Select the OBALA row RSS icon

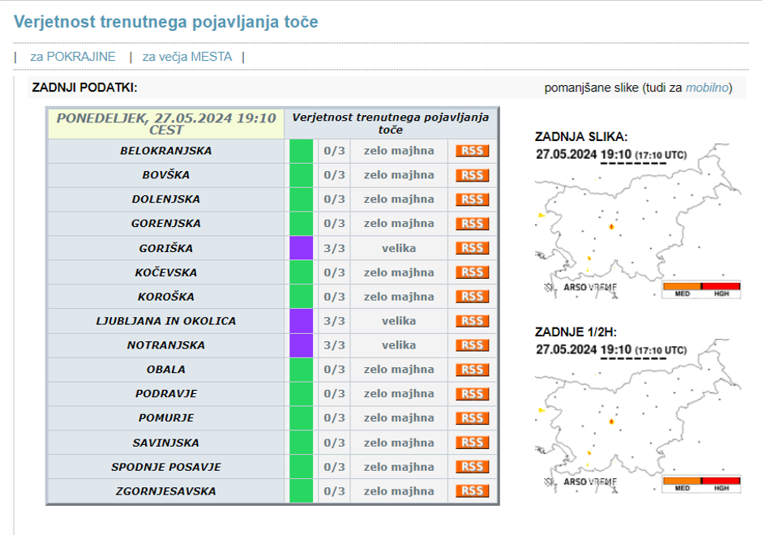[x=472, y=369]
